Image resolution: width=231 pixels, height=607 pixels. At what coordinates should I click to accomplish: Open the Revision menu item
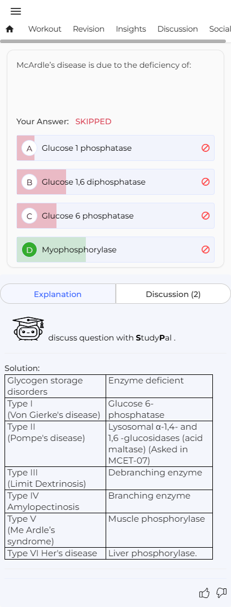click(x=89, y=29)
